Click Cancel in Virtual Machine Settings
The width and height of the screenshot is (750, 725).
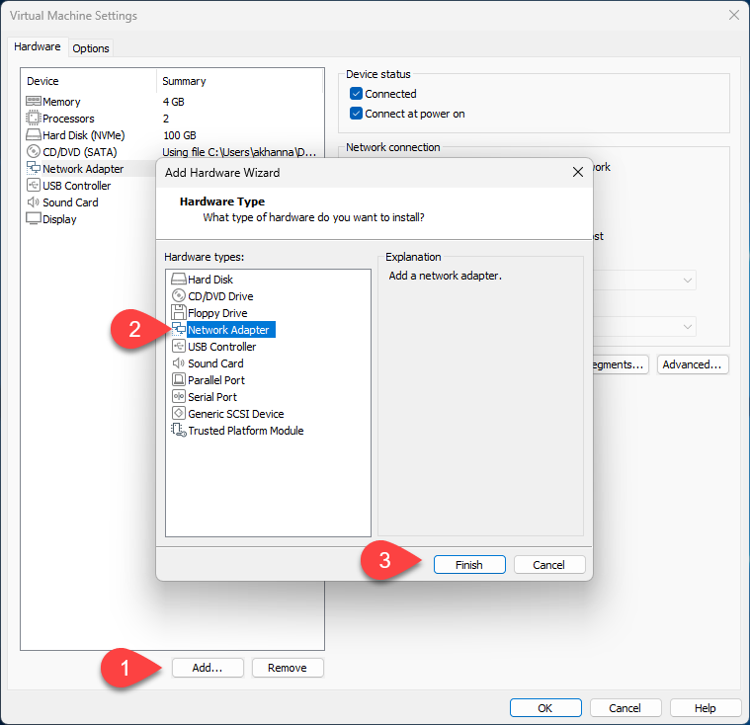[625, 707]
